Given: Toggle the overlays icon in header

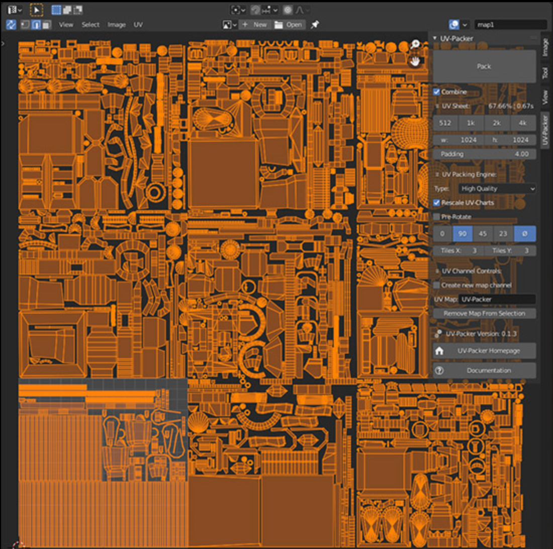Looking at the screenshot, I should point(454,25).
